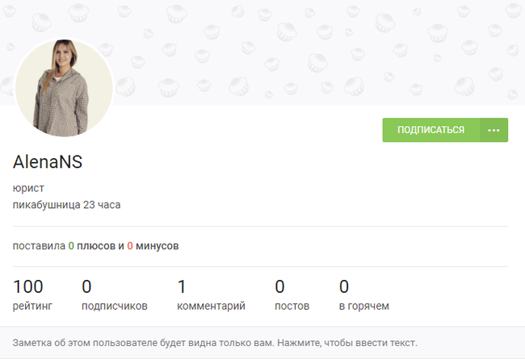Click the word плюсов in votes line

pyautogui.click(x=96, y=245)
